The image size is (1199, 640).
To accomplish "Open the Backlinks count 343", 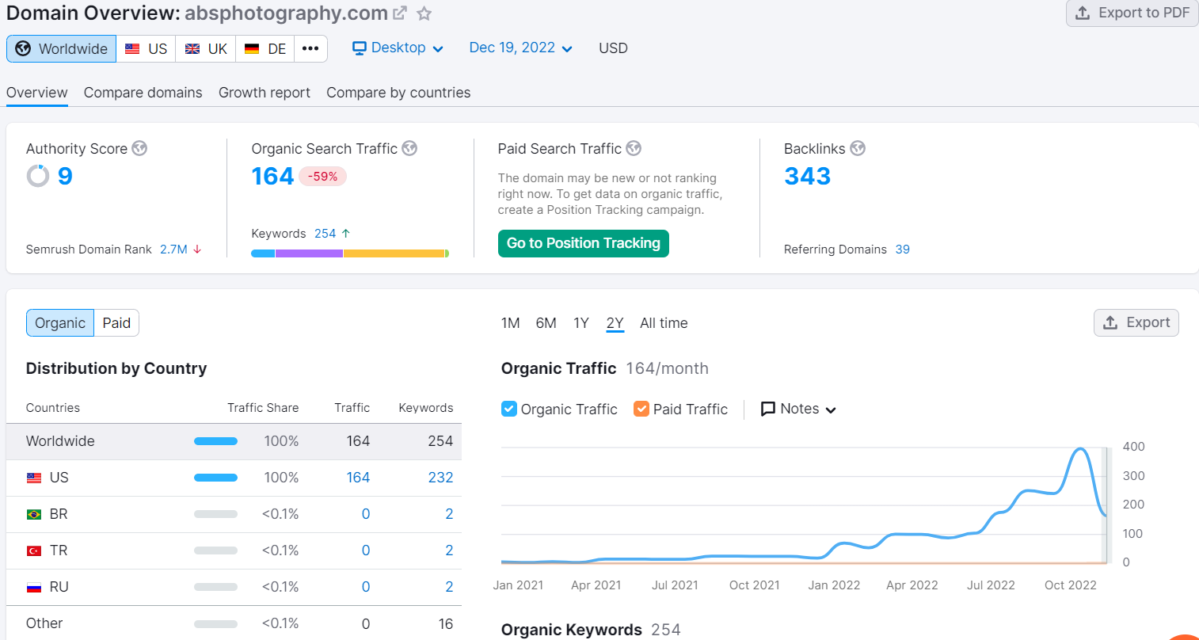I will 807,176.
